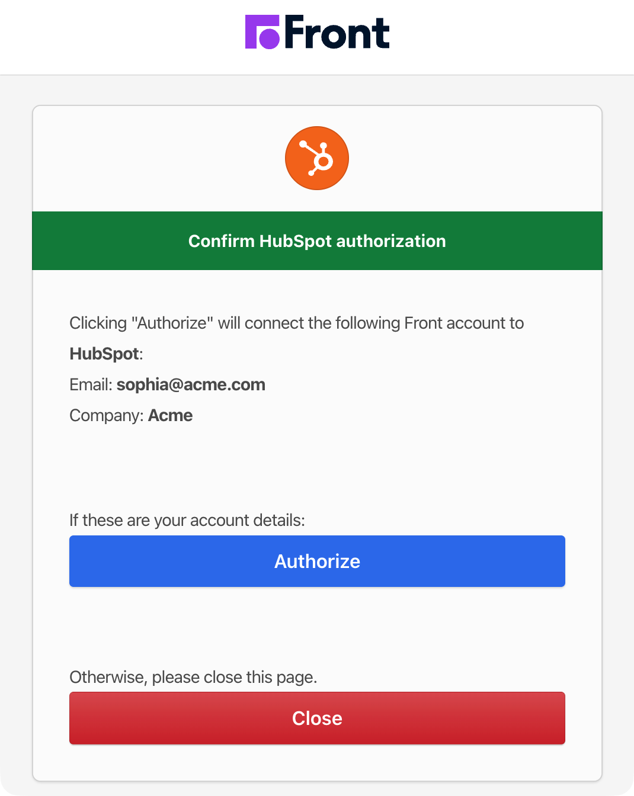
Task: Click the bold "Acme" company name
Action: (x=170, y=415)
